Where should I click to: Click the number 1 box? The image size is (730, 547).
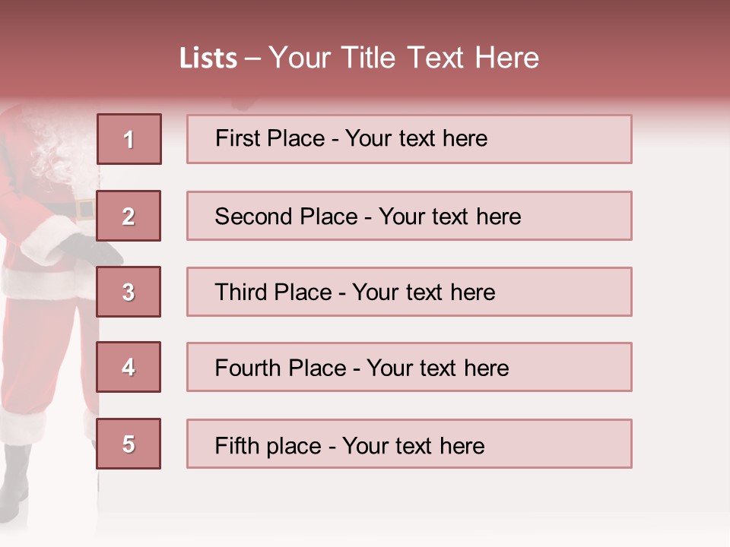(x=129, y=139)
